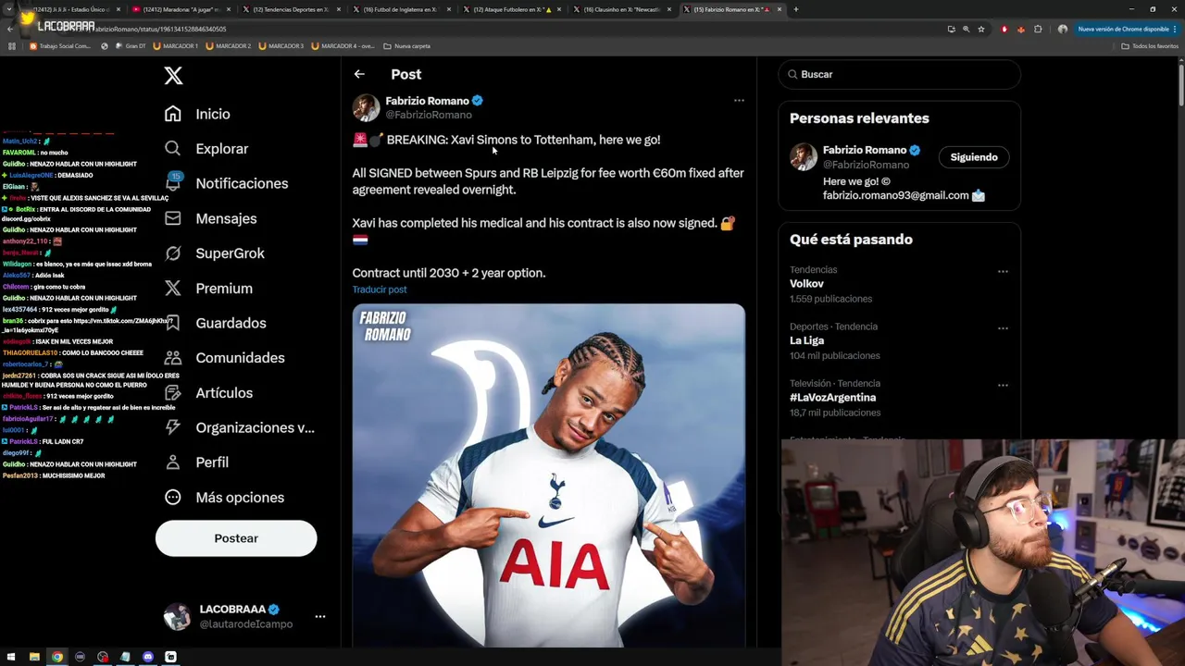Toggle the Siguiendo follow button

point(974,157)
